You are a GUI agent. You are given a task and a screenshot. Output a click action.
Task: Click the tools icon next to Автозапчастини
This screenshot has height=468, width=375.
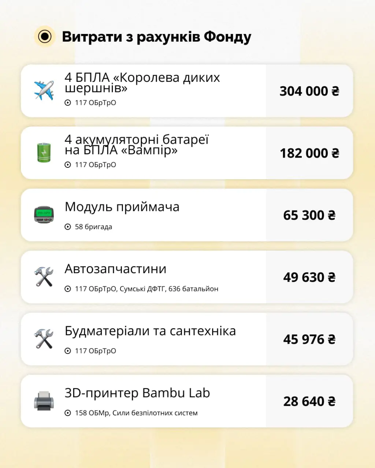[x=44, y=277]
